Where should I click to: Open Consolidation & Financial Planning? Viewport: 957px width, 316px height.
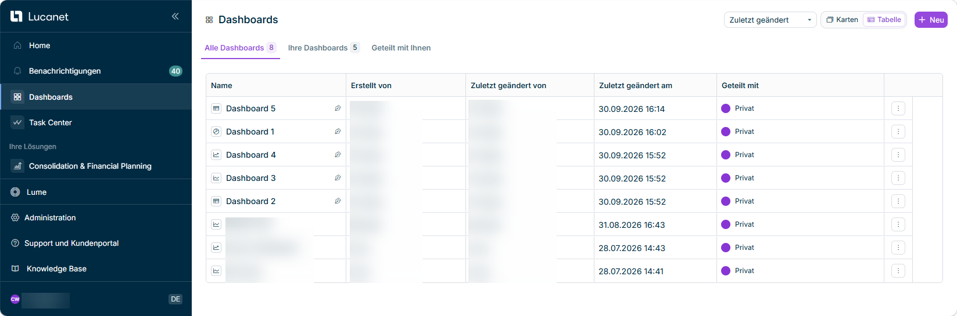click(96, 166)
